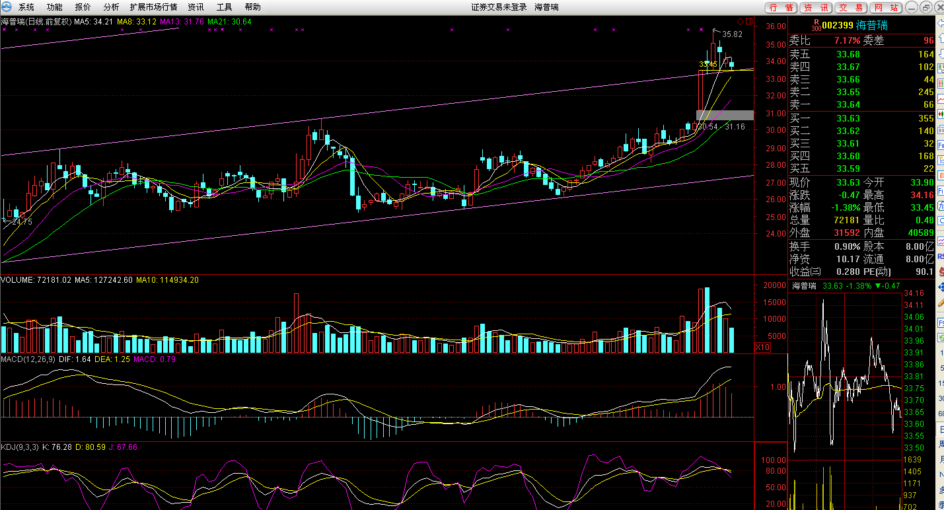Click the candlestick chart icon in the right toolbar
This screenshot has width=944, height=510.
click(x=940, y=113)
